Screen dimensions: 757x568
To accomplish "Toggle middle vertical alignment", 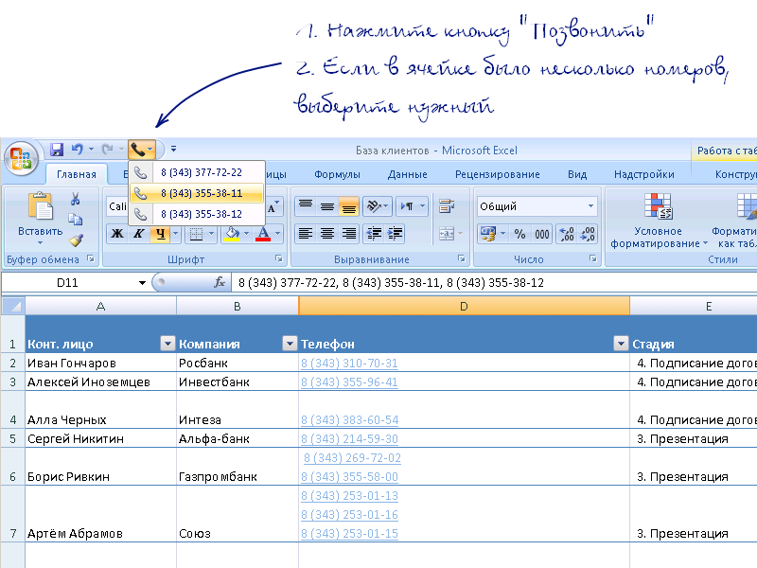I will pyautogui.click(x=327, y=206).
